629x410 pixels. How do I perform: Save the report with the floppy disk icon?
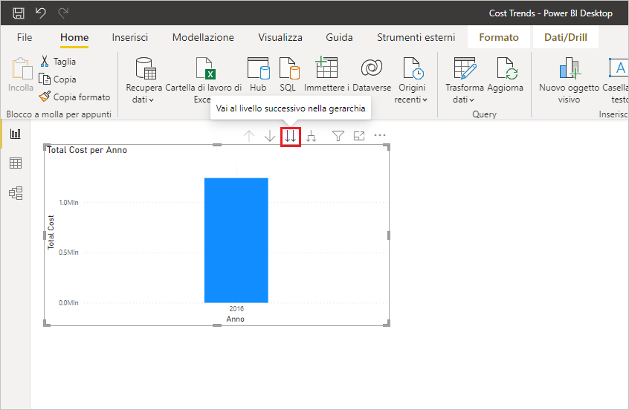(x=18, y=13)
